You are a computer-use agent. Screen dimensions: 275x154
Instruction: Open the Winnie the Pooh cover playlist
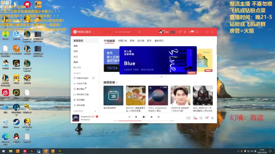click(136, 95)
